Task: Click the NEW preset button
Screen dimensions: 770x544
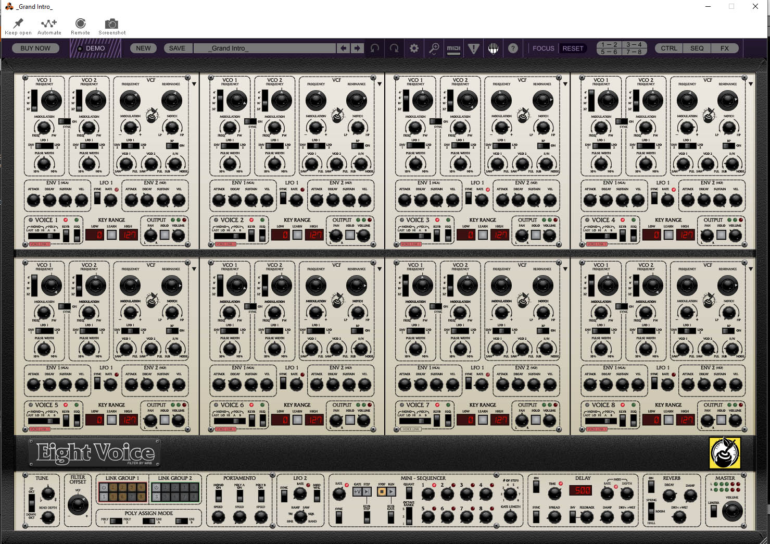Action: (x=143, y=48)
